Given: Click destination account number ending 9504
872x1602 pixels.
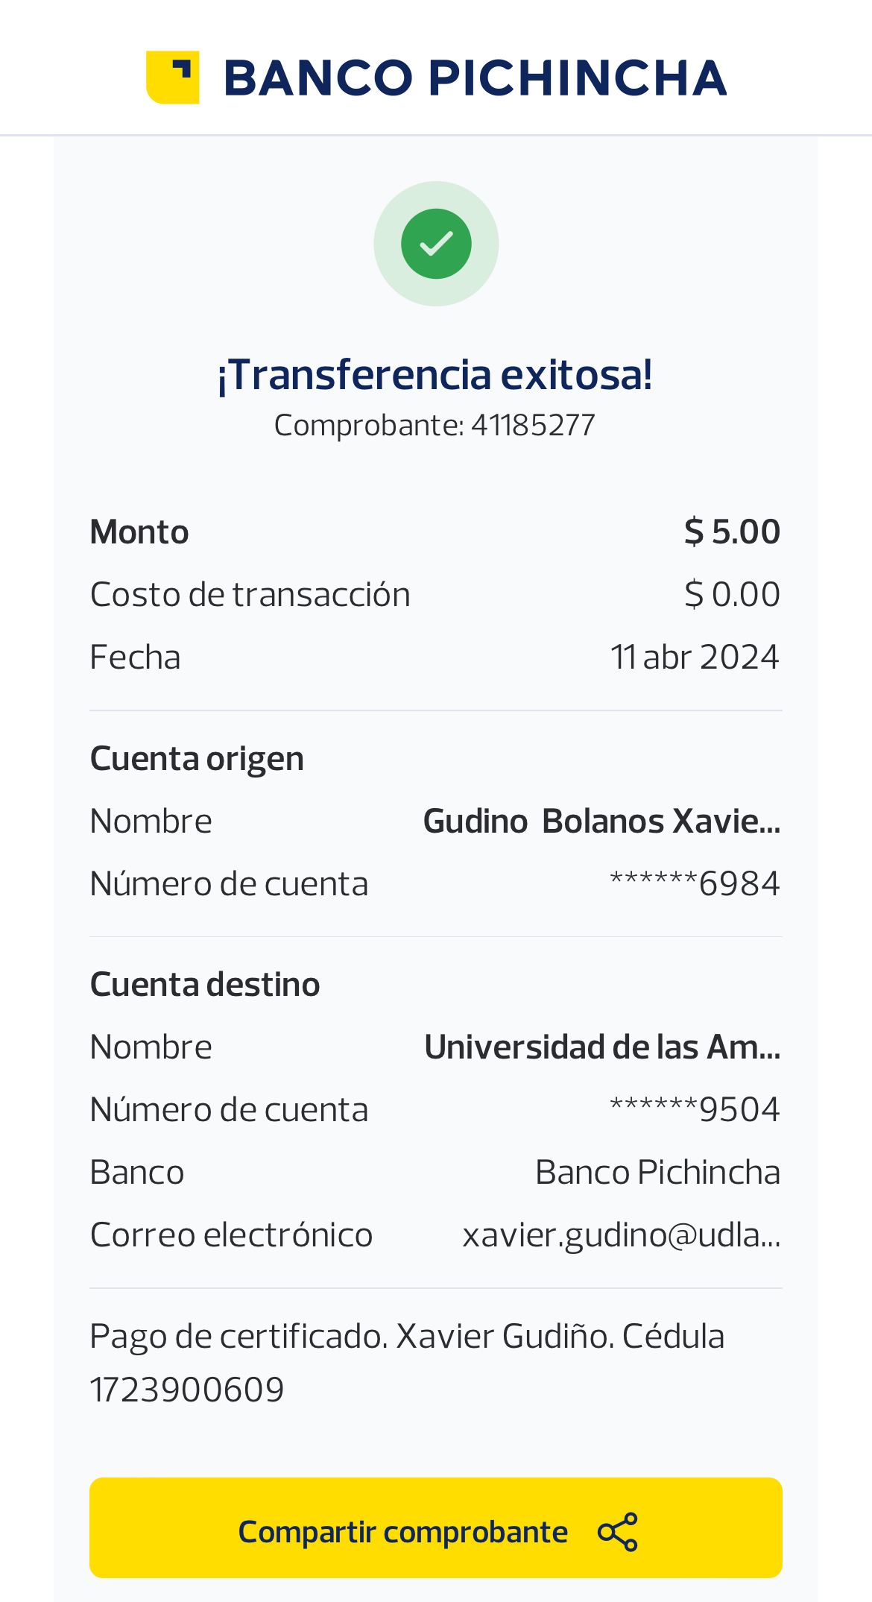Looking at the screenshot, I should click(x=695, y=1110).
